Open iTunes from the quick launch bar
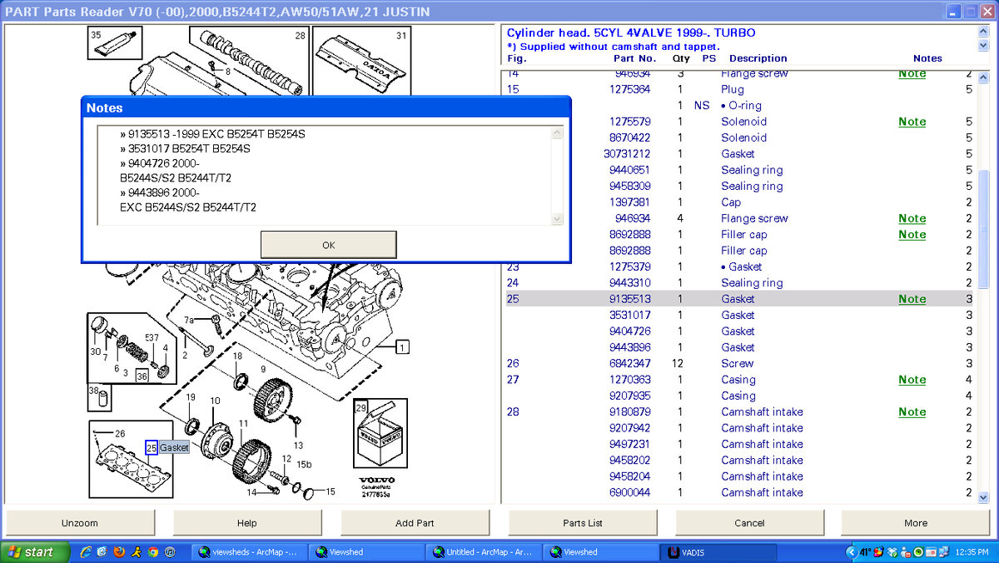Screen dimensions: 999x563 (170, 552)
